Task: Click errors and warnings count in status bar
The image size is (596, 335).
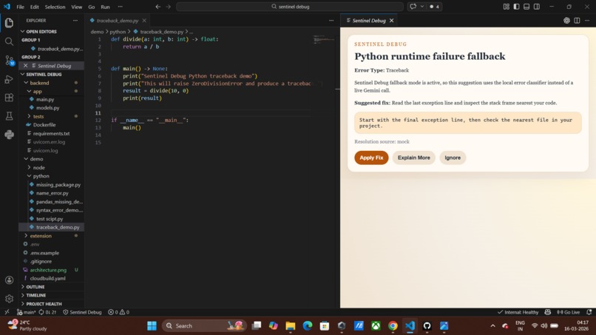Action: coord(118,312)
